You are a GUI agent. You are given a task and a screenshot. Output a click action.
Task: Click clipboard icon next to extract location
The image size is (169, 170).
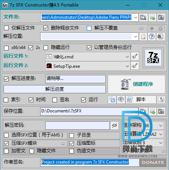(x=143, y=36)
